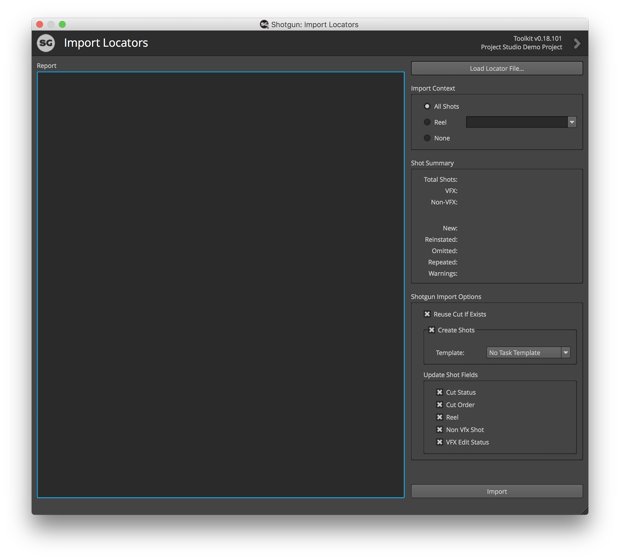The image size is (620, 560).
Task: Click the window resize grip corner
Action: (585, 511)
